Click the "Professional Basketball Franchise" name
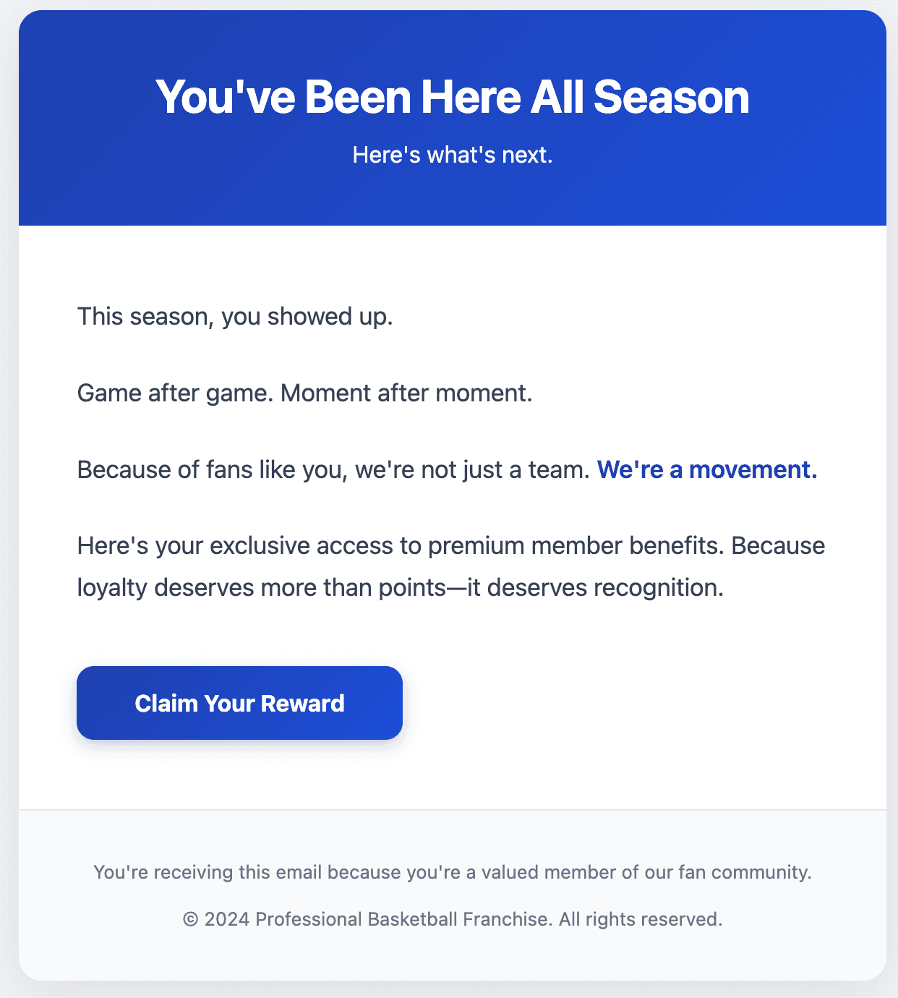This screenshot has height=998, width=898. [403, 920]
